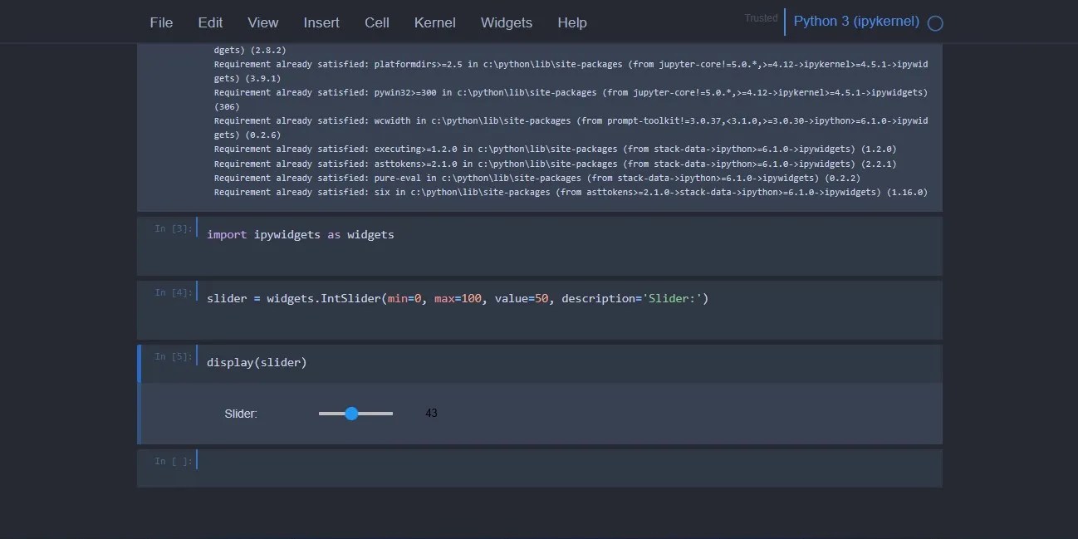The height and width of the screenshot is (539, 1078).
Task: Click the slider value readout showing 43
Action: click(431, 413)
